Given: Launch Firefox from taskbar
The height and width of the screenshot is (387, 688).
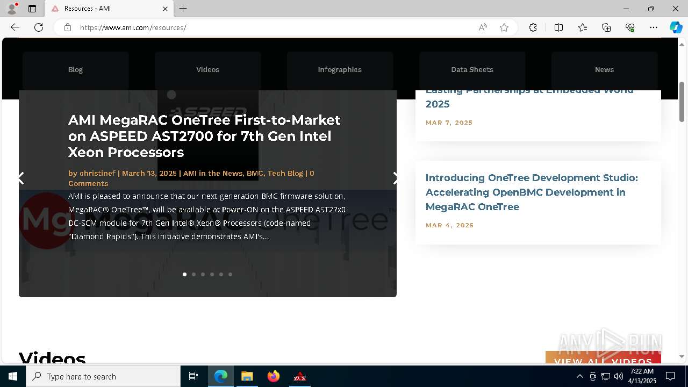Looking at the screenshot, I should coord(273,376).
